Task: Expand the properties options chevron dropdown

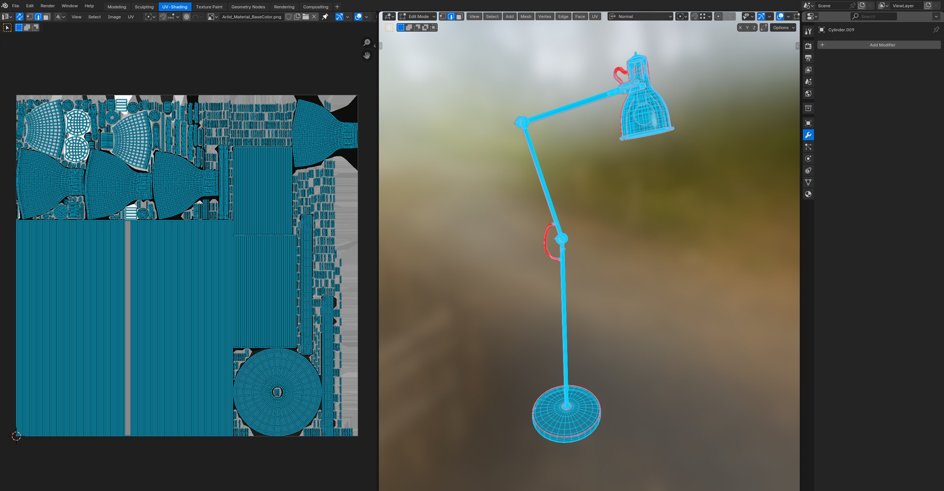Action: pyautogui.click(x=936, y=17)
